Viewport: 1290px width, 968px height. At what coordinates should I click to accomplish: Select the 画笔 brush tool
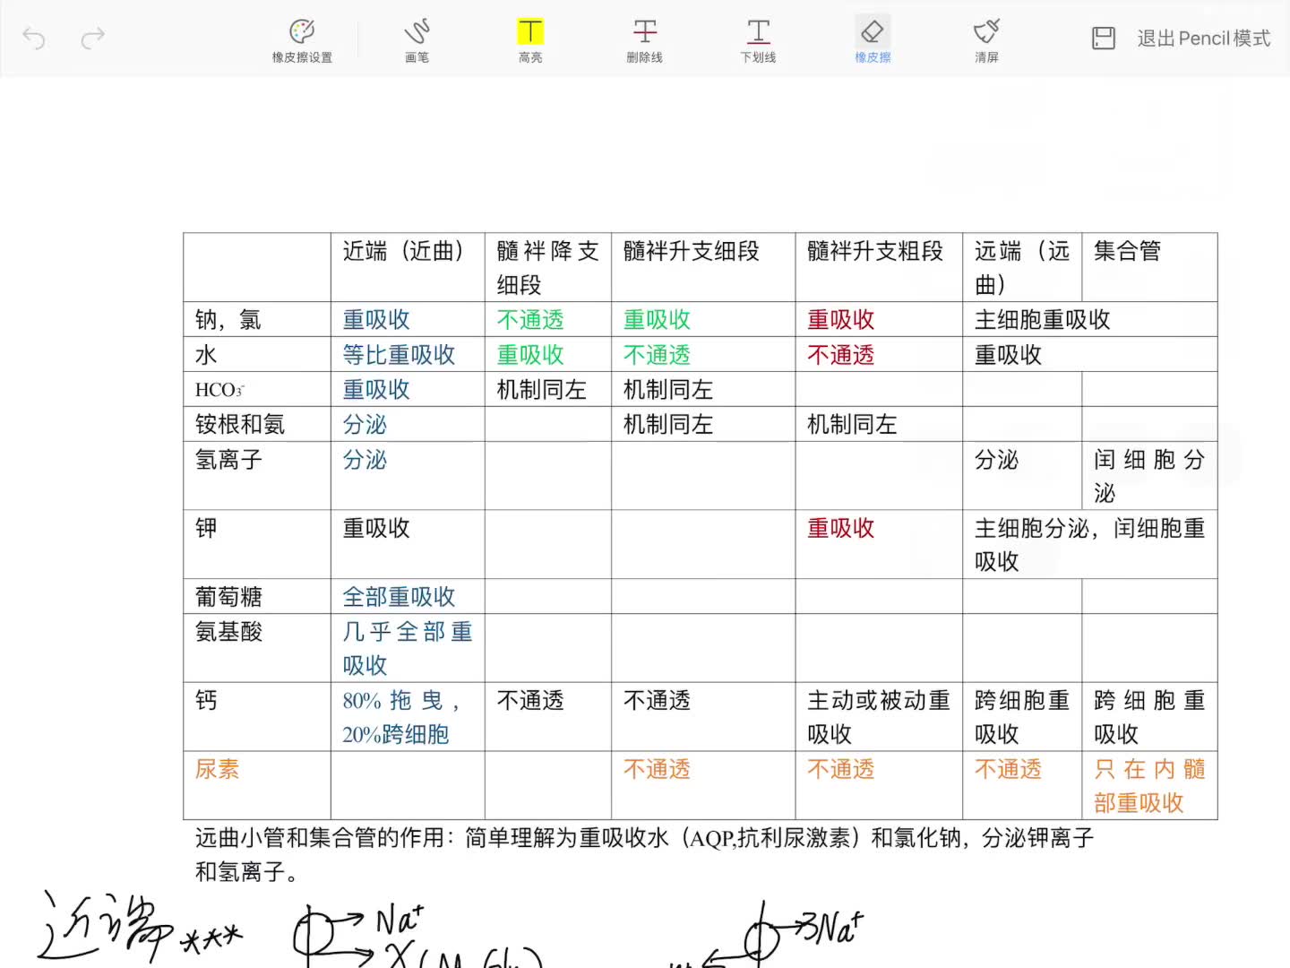[x=417, y=40]
